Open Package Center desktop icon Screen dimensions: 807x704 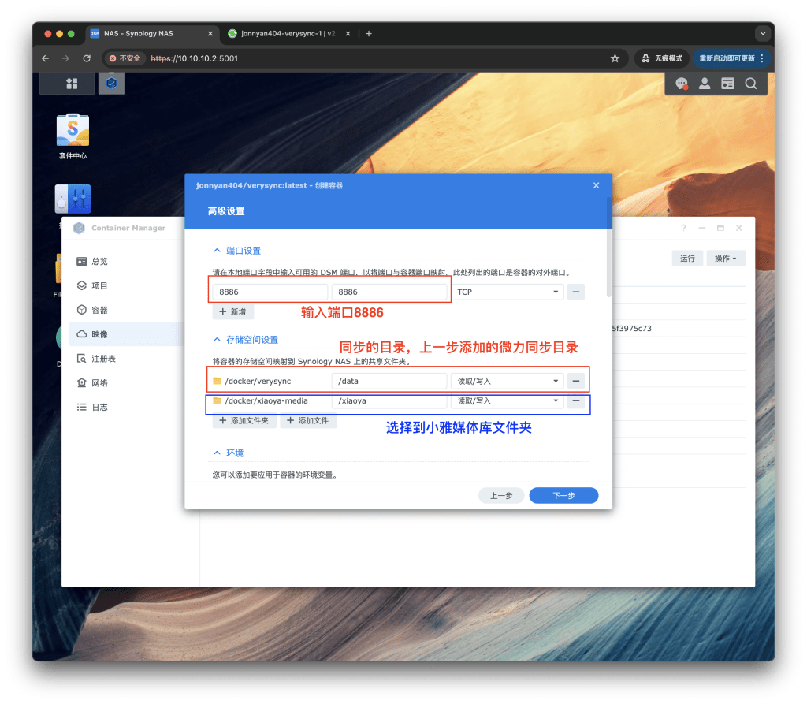(x=73, y=136)
